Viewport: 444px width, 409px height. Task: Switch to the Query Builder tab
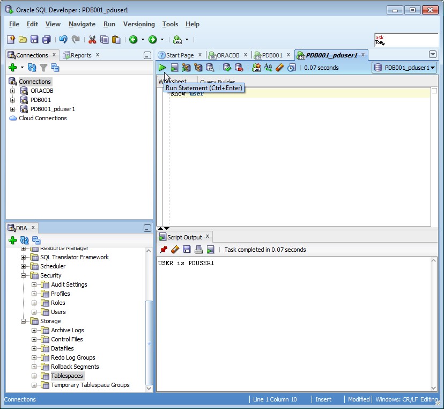coord(217,82)
